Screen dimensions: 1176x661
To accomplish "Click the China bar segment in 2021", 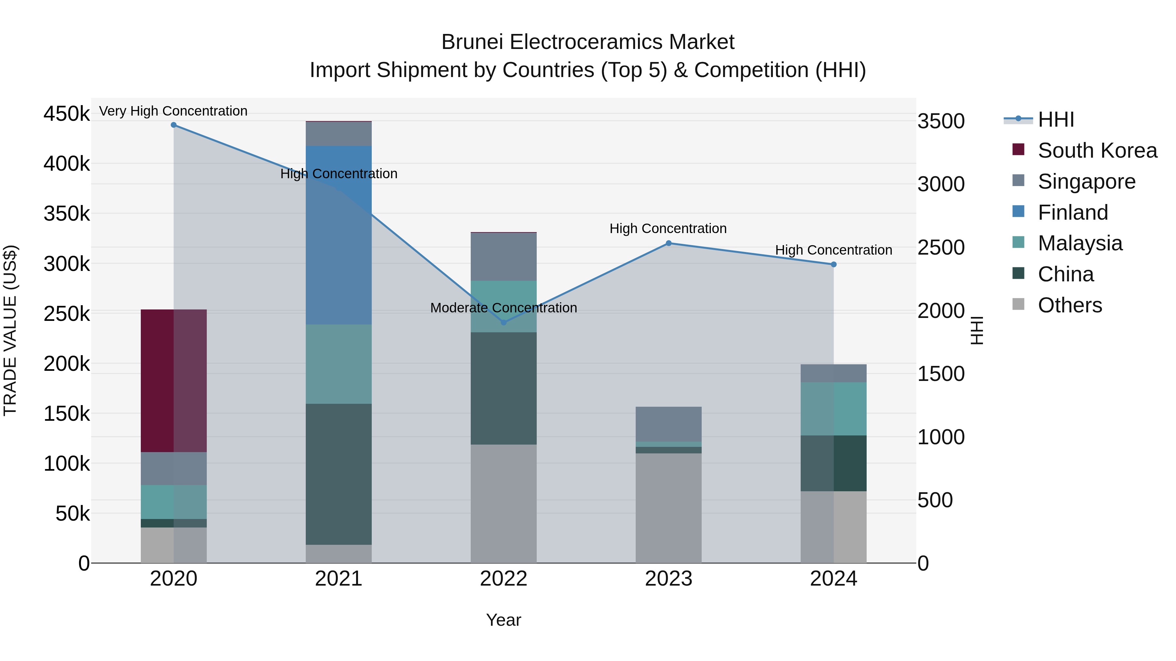I will [x=339, y=474].
